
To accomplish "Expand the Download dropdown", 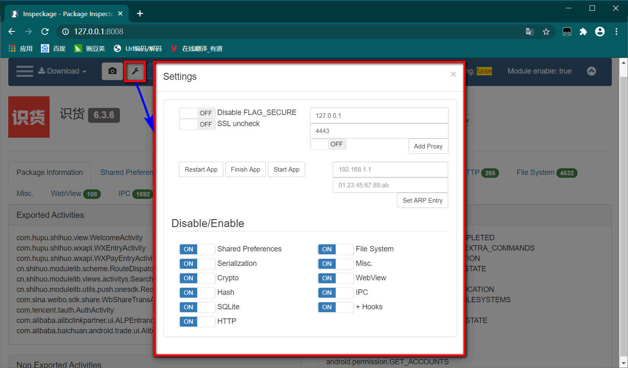I will (x=63, y=71).
